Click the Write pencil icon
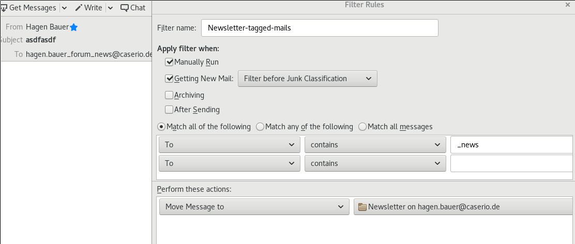 tap(79, 8)
